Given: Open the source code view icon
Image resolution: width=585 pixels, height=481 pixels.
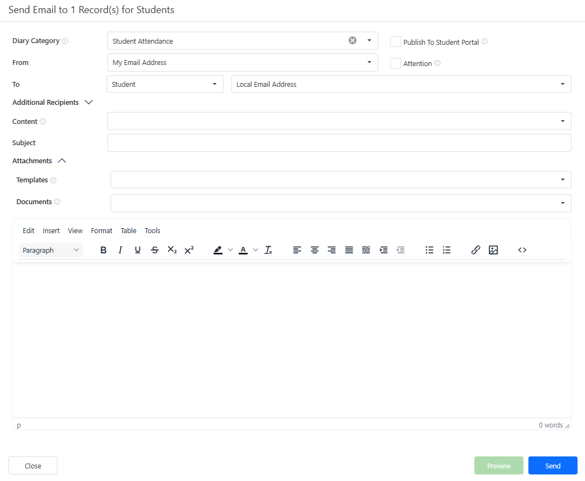Looking at the screenshot, I should (x=522, y=250).
